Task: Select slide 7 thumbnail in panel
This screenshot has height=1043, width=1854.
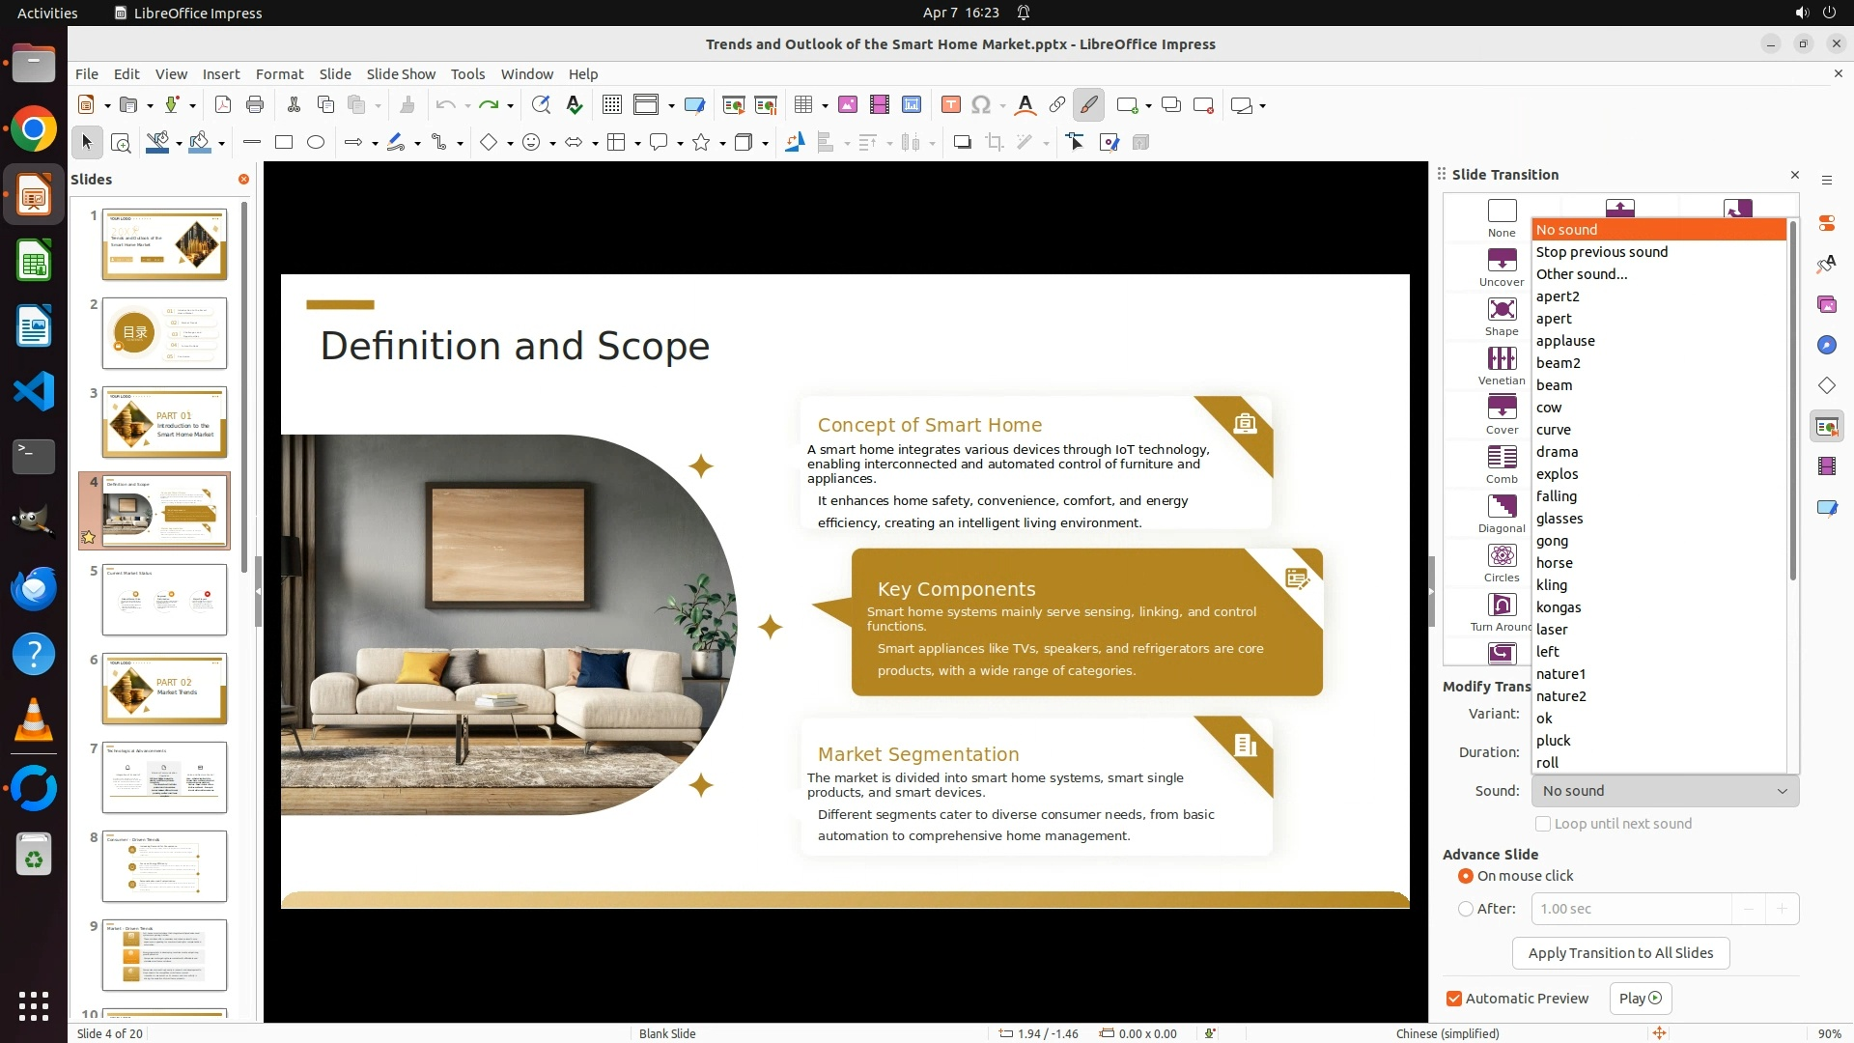Action: coord(165,777)
